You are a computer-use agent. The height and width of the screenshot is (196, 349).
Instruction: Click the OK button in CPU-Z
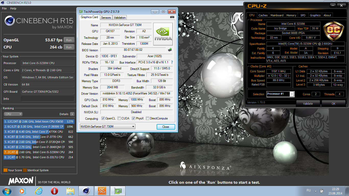pyautogui.click(x=333, y=103)
